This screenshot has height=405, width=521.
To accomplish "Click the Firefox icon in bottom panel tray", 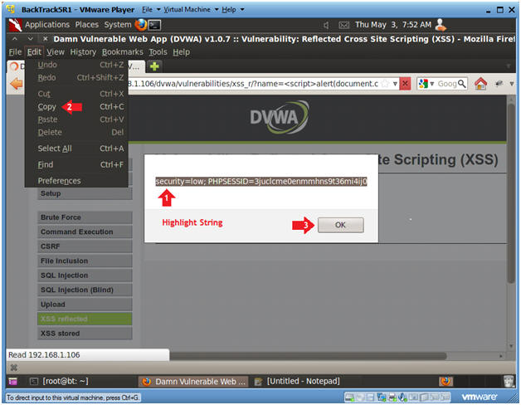I will [446, 381].
